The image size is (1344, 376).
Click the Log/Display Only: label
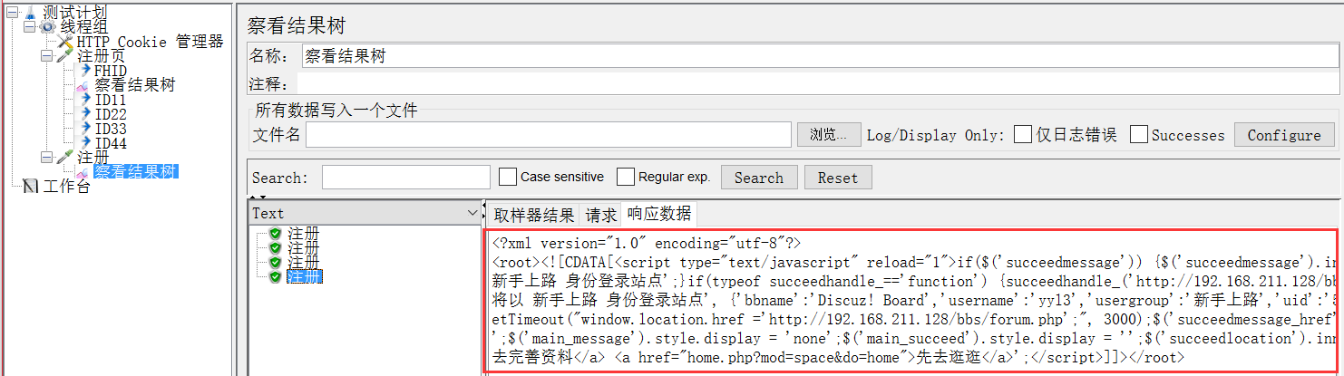tap(936, 135)
